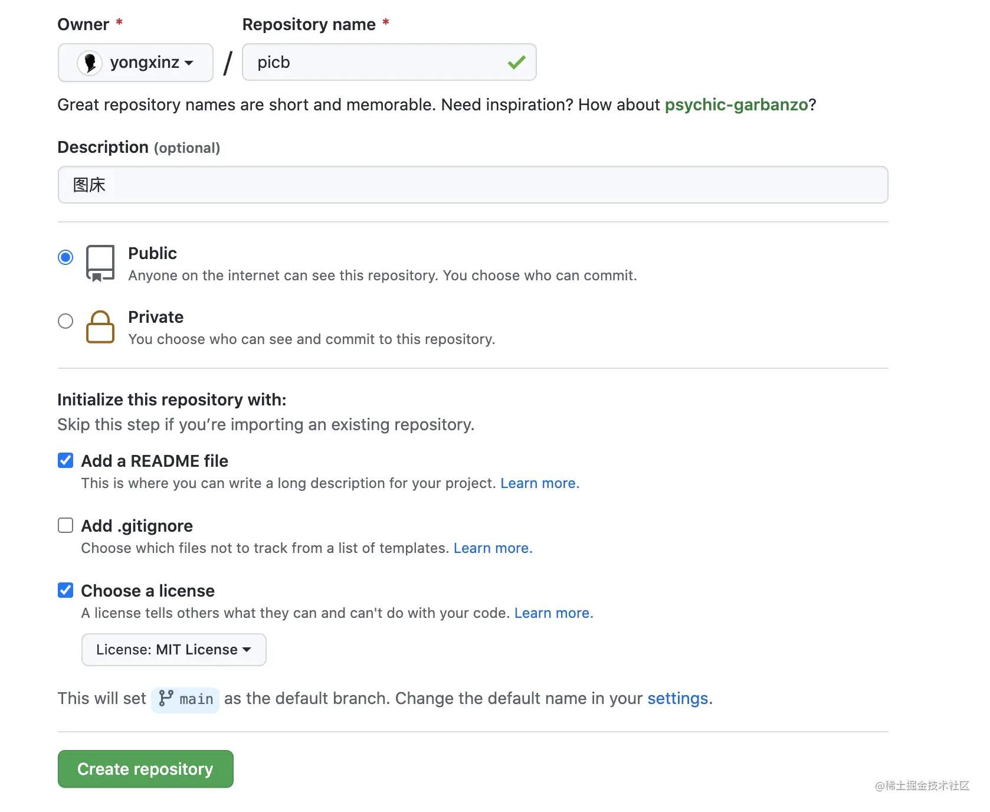
Task: Open the settings link for default branch
Action: [678, 699]
